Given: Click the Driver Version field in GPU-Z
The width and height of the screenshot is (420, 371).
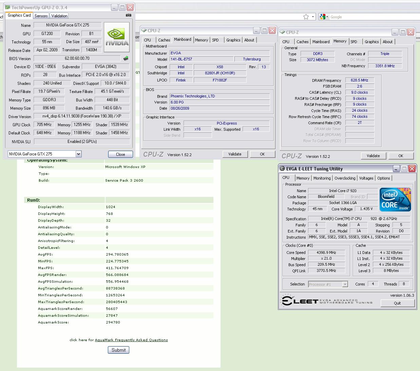Looking at the screenshot, I should tap(82, 116).
